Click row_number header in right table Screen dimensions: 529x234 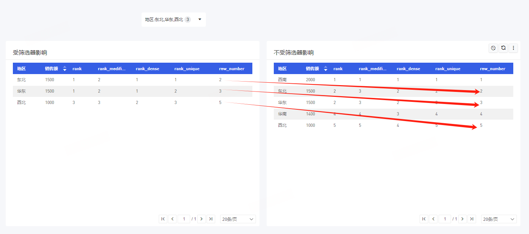pyautogui.click(x=492, y=69)
